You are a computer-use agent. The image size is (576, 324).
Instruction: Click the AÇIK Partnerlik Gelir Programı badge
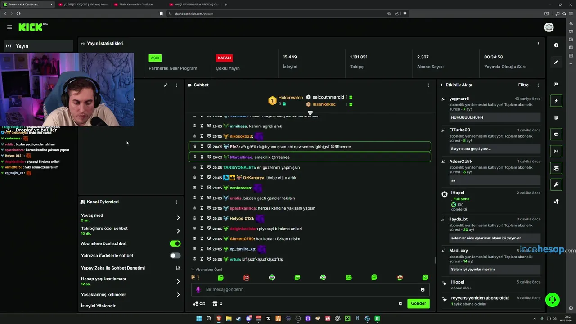155,58
